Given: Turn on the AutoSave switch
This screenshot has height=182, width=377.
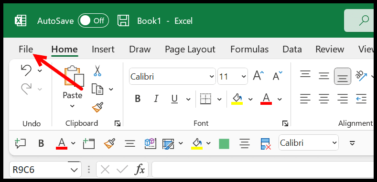Looking at the screenshot, I should [93, 21].
